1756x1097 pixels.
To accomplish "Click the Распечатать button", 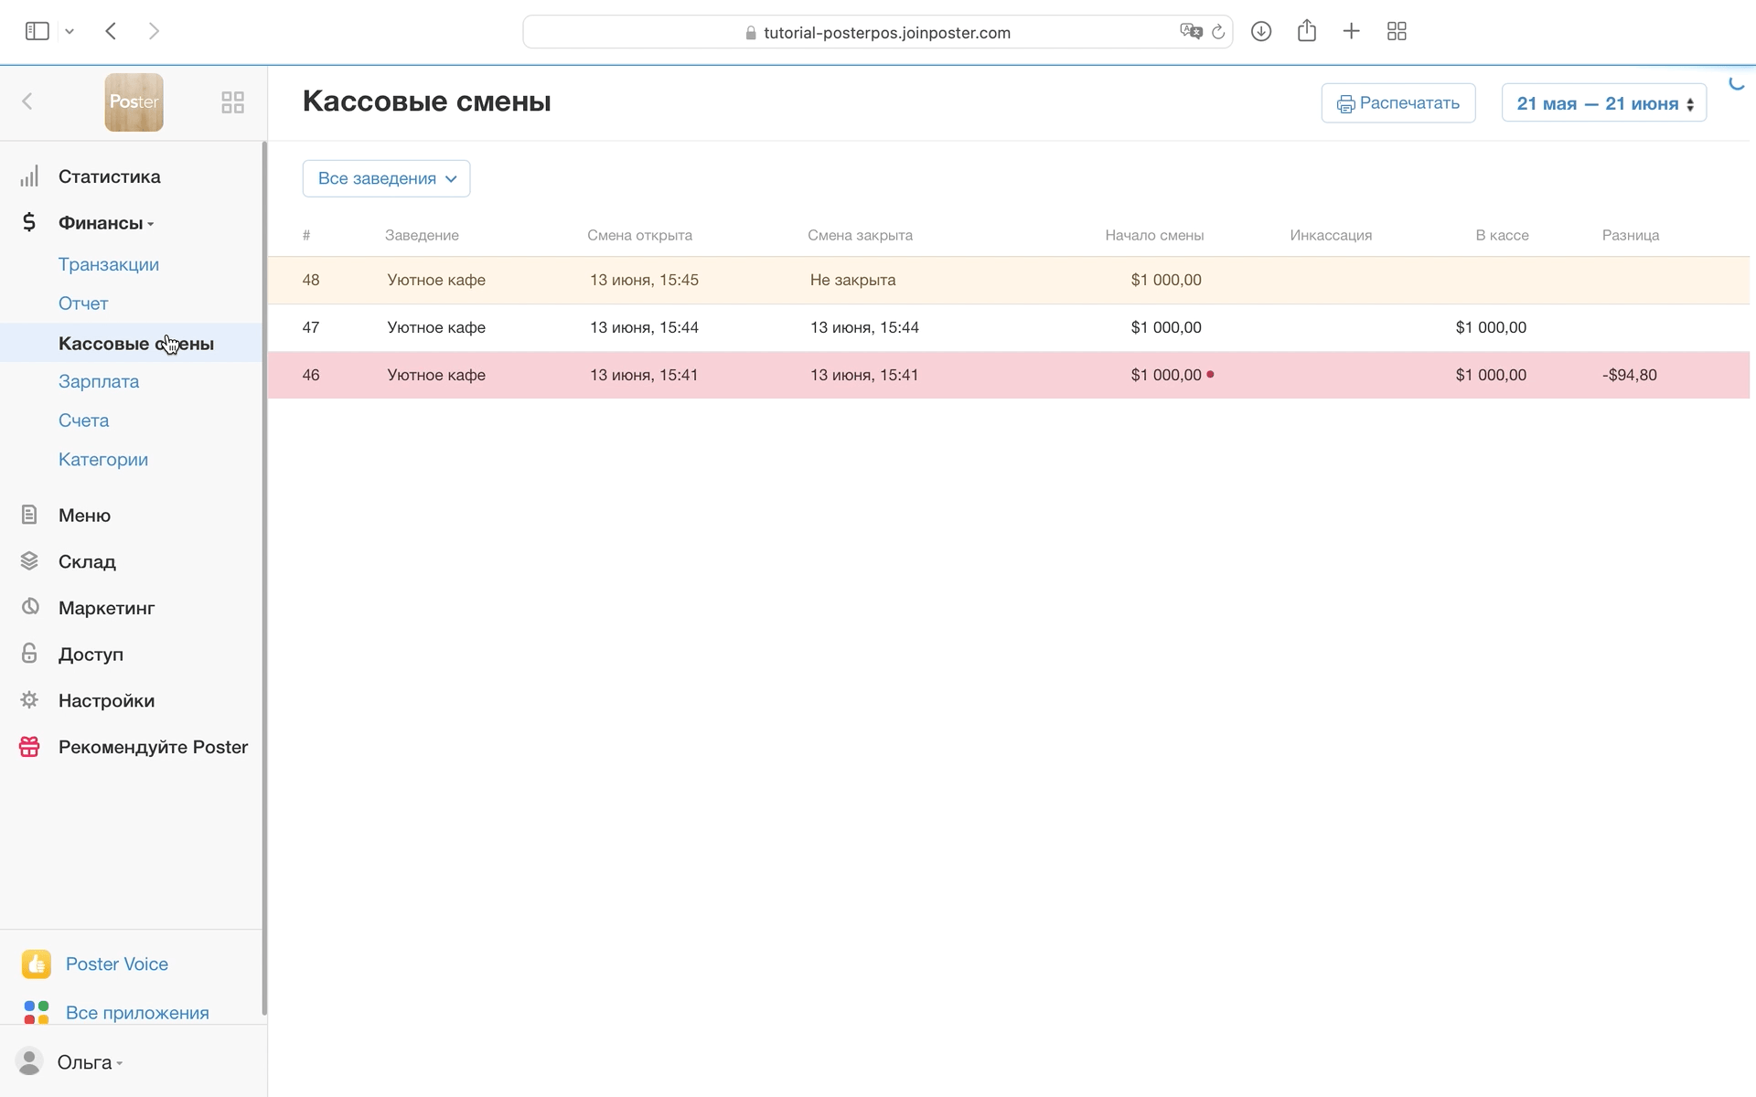I will 1397,103.
